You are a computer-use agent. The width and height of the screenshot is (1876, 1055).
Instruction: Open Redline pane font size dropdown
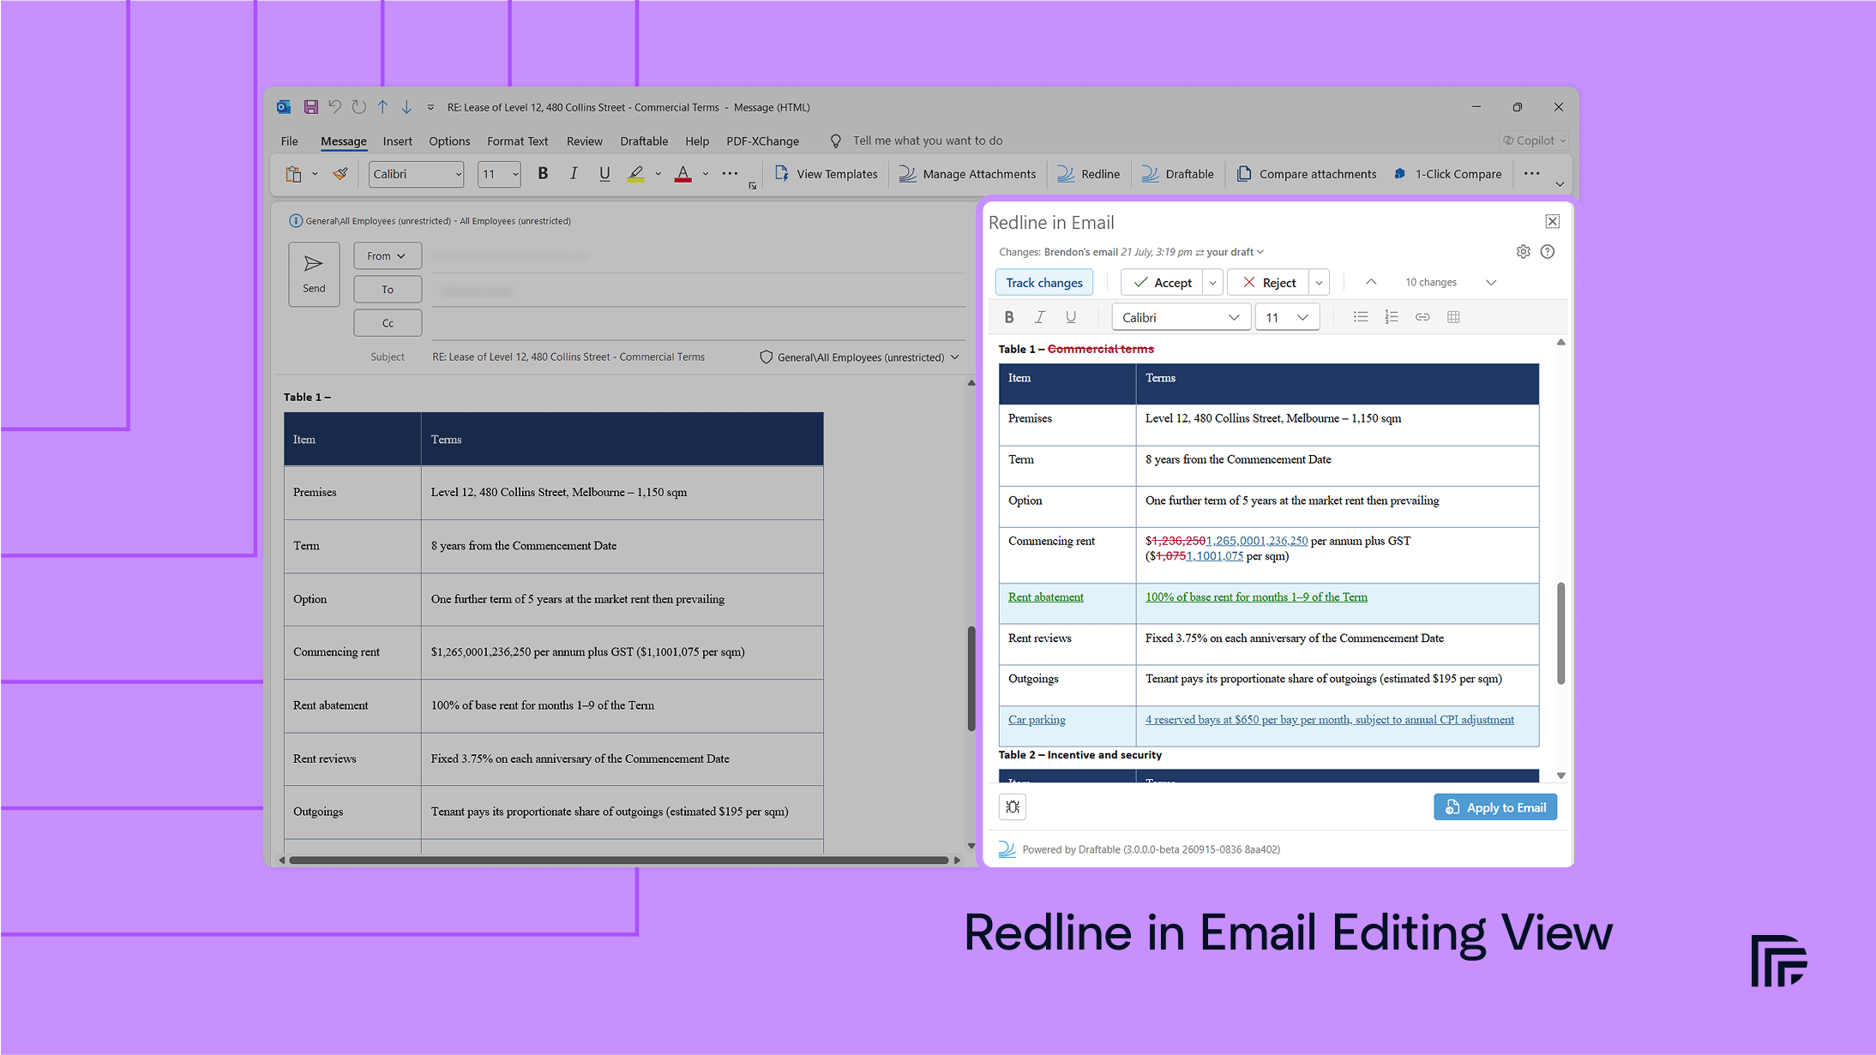point(1287,317)
